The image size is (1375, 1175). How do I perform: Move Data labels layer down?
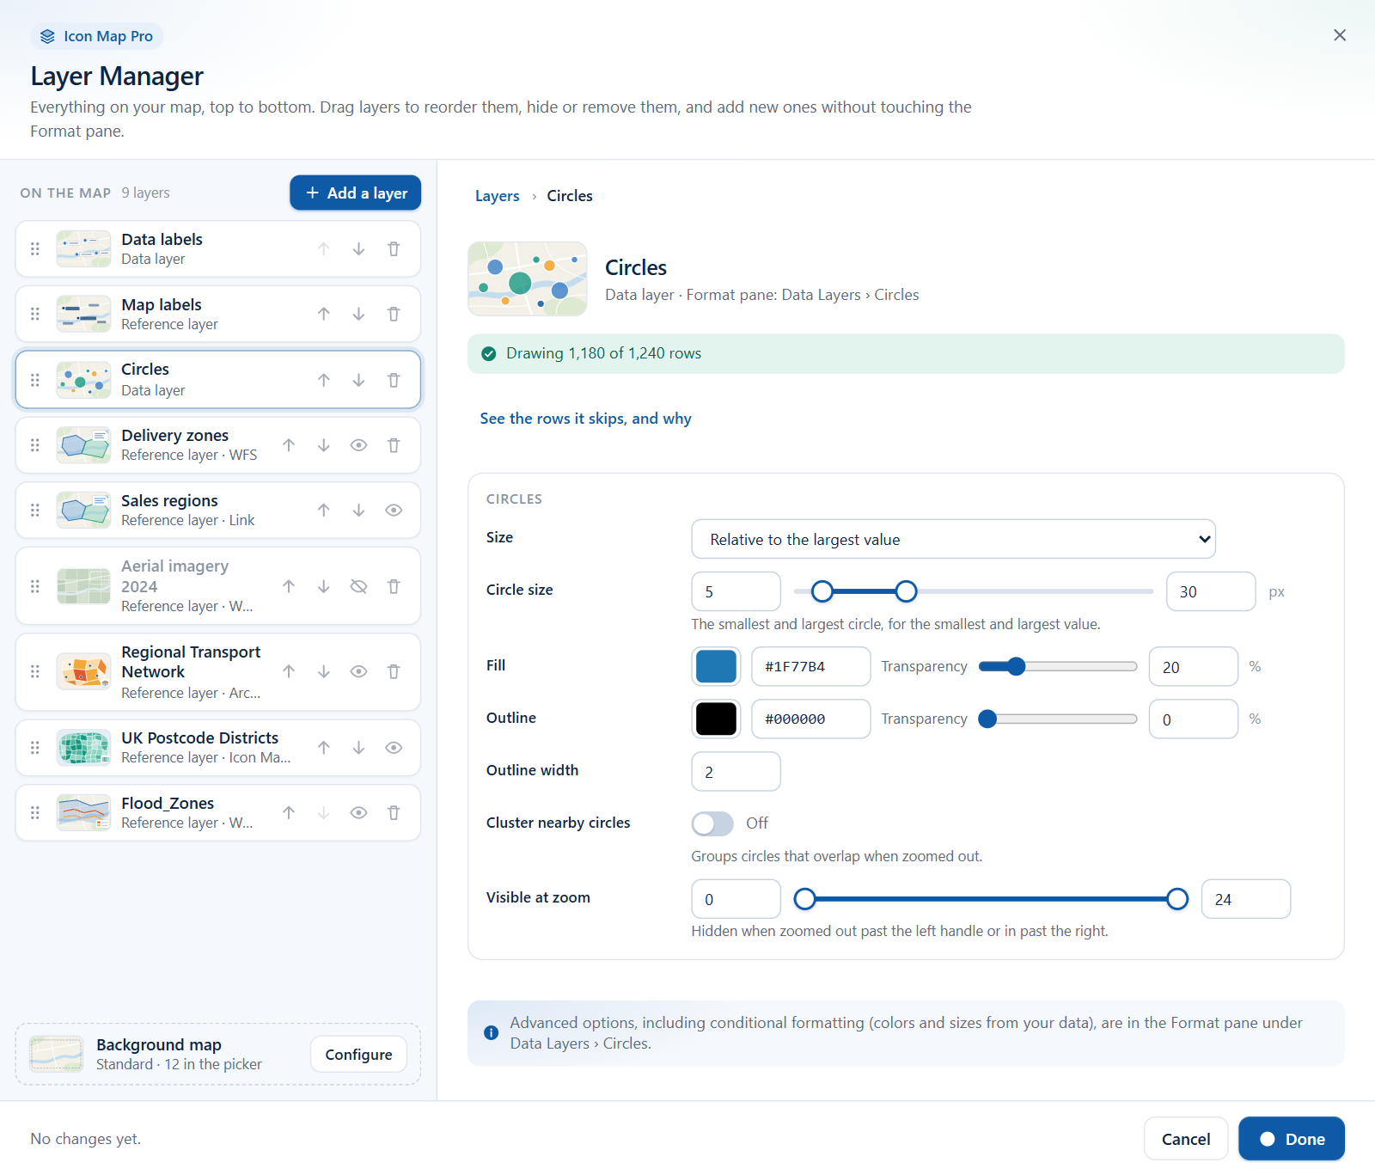tap(358, 249)
